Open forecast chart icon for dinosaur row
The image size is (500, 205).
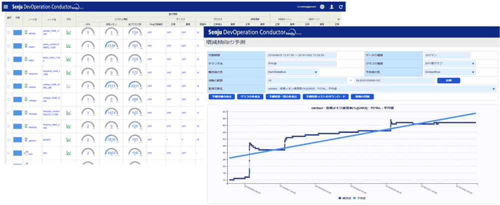point(68,113)
